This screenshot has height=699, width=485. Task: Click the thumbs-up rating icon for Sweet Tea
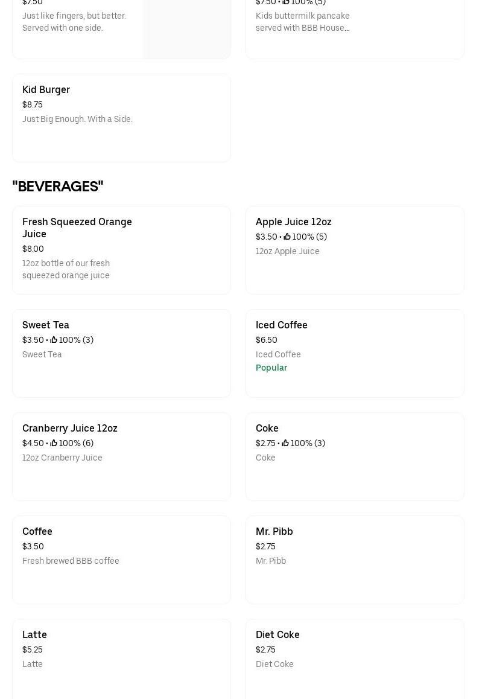[54, 340]
